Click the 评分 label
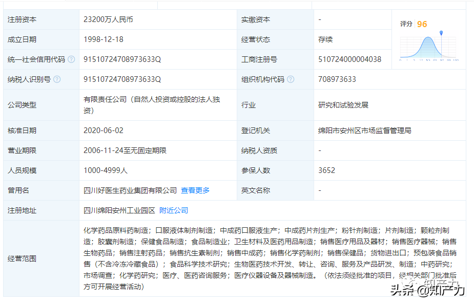This screenshot has height=305, width=474. click(x=406, y=24)
